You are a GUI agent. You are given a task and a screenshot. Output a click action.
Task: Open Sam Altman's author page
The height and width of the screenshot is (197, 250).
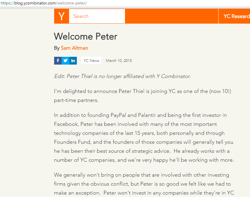coord(74,48)
